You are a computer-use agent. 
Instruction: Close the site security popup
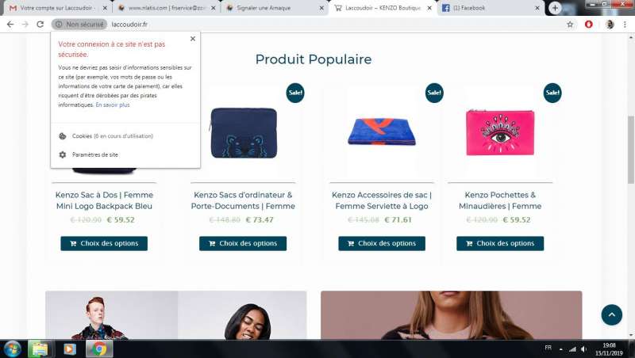click(193, 39)
